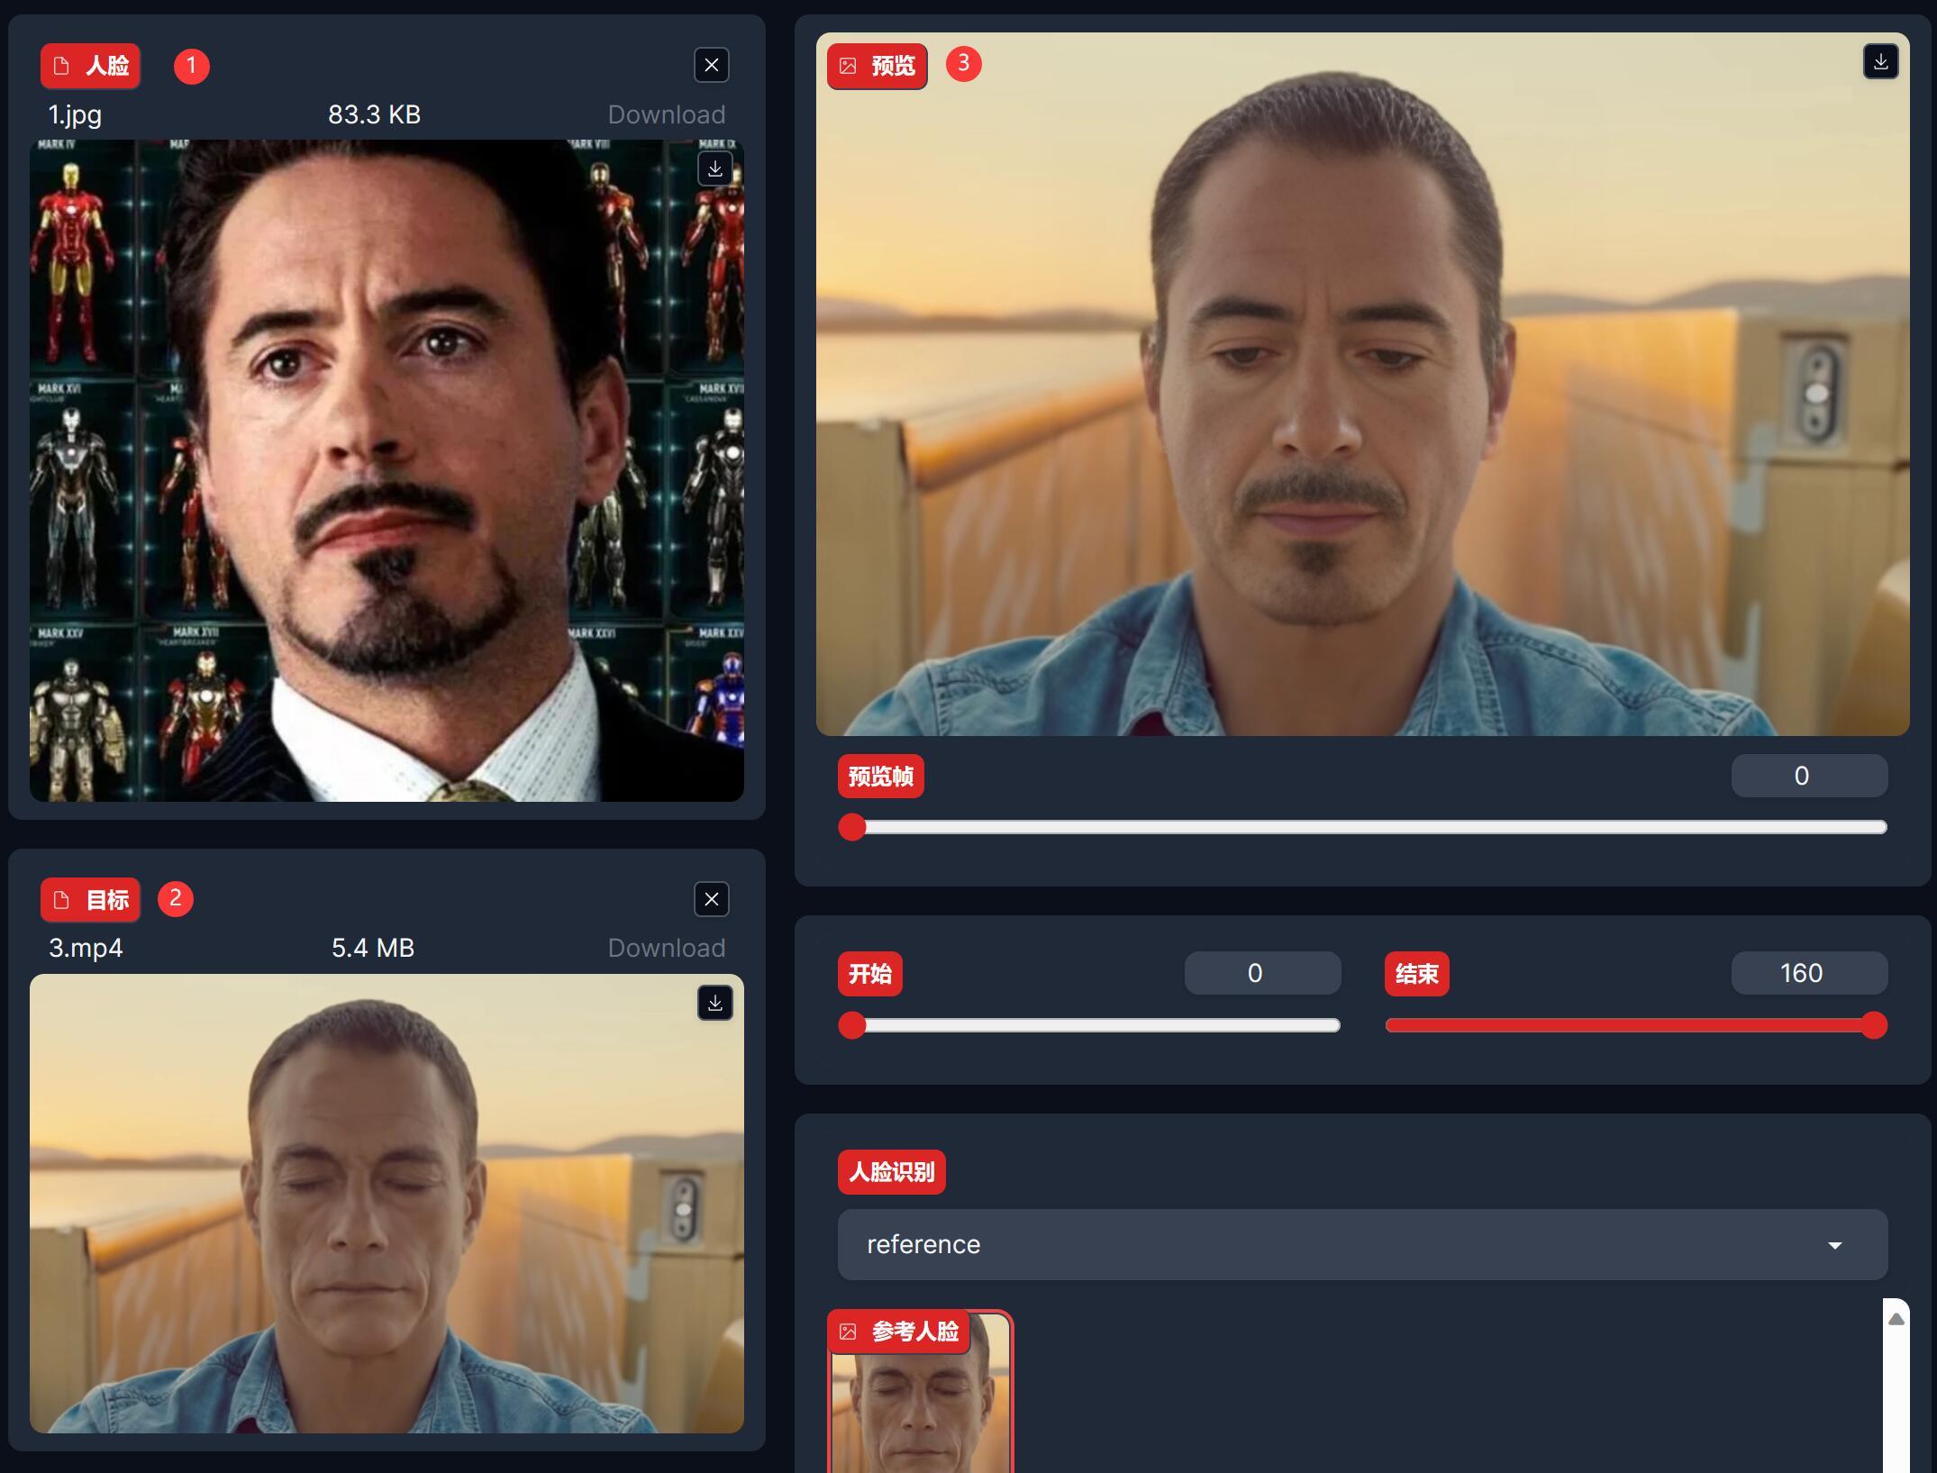Image resolution: width=1937 pixels, height=1473 pixels.
Task: Click Download link next to 83.3 KB
Action: tap(666, 114)
